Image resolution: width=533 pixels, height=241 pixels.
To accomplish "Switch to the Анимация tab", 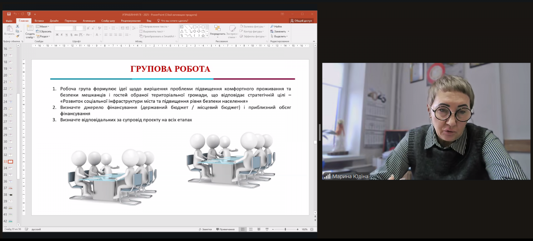I will pyautogui.click(x=89, y=21).
